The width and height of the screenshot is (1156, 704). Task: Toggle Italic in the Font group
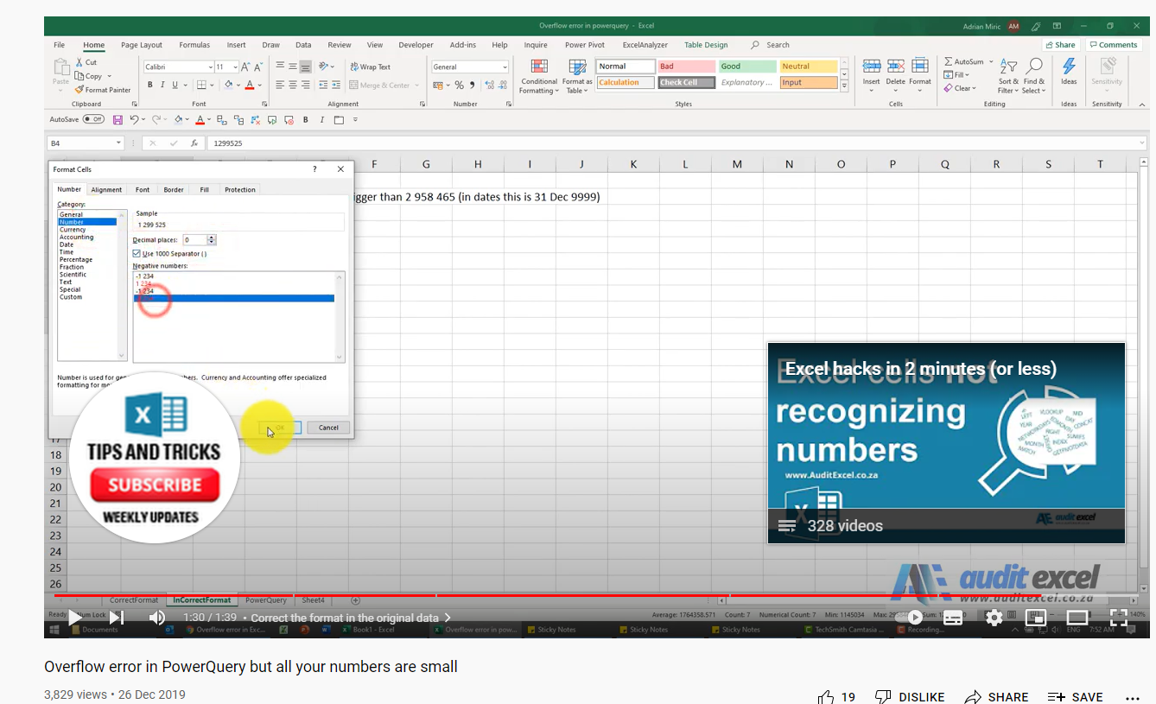[x=162, y=85]
